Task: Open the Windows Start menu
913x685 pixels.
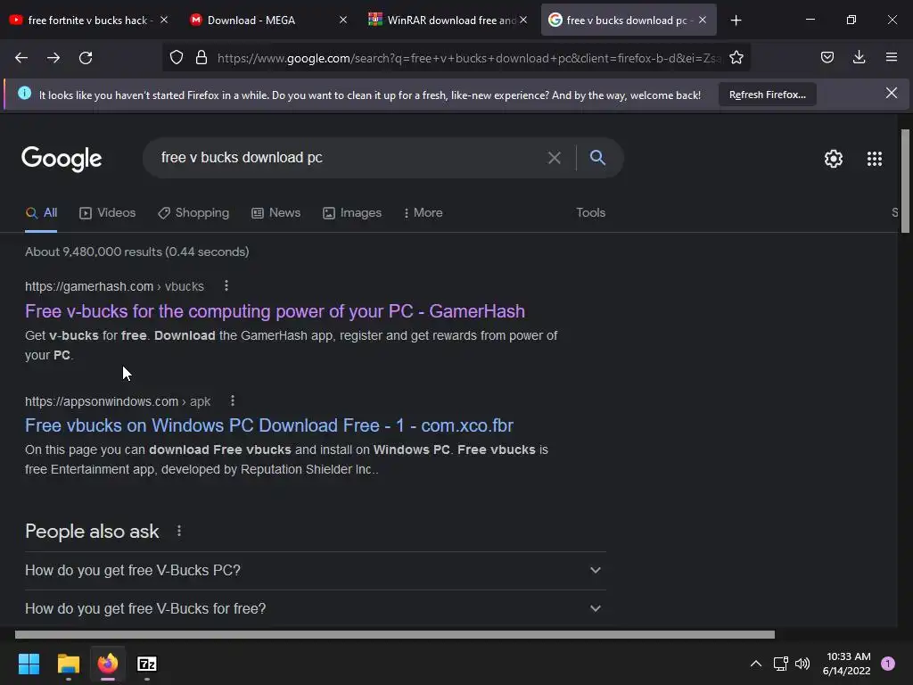Action: pyautogui.click(x=29, y=664)
